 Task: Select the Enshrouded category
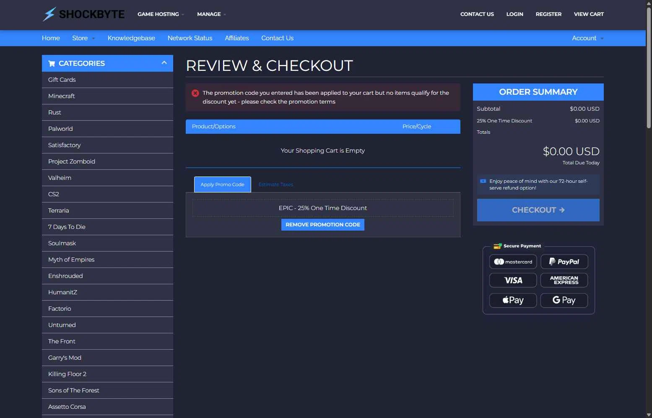coord(107,276)
